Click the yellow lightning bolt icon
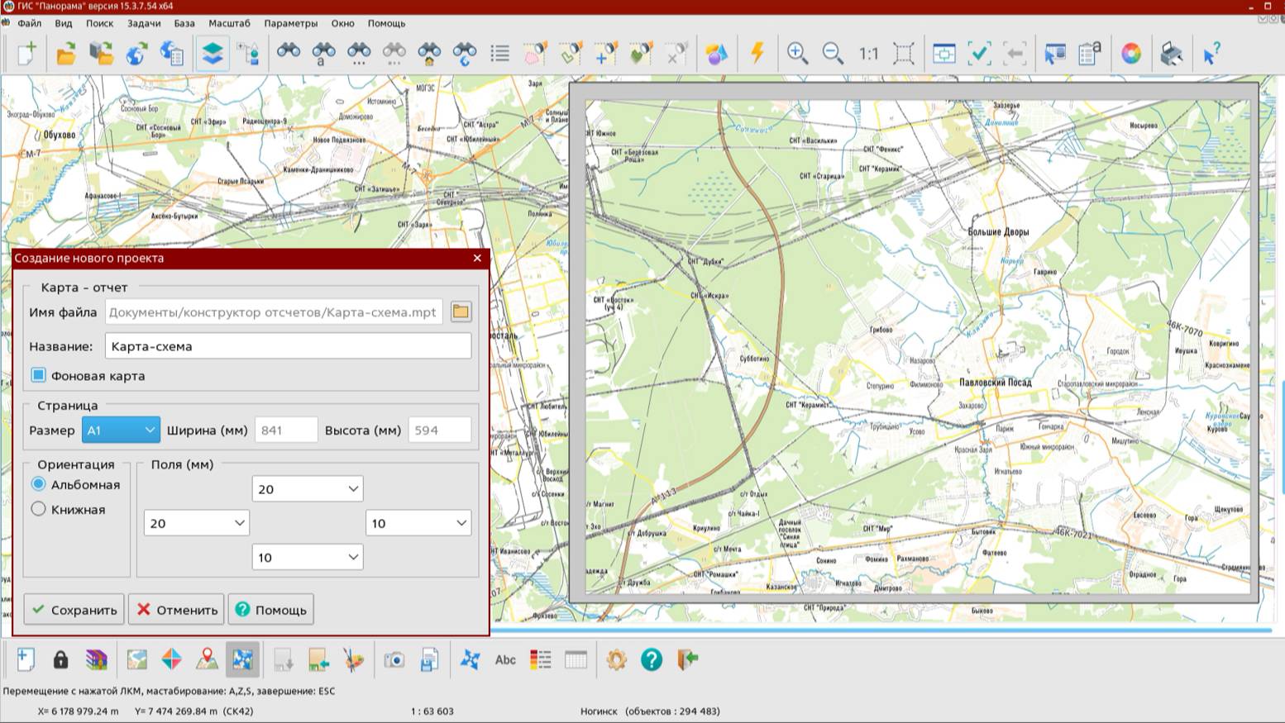 pyautogui.click(x=757, y=54)
